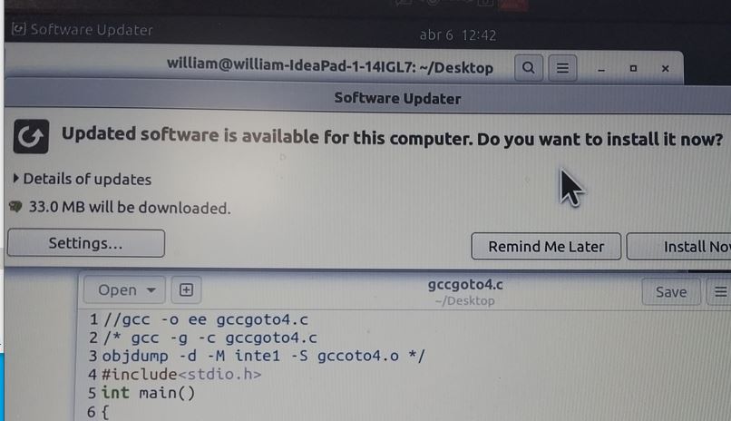Click the download size icon
Image resolution: width=731 pixels, height=421 pixels.
[15, 207]
